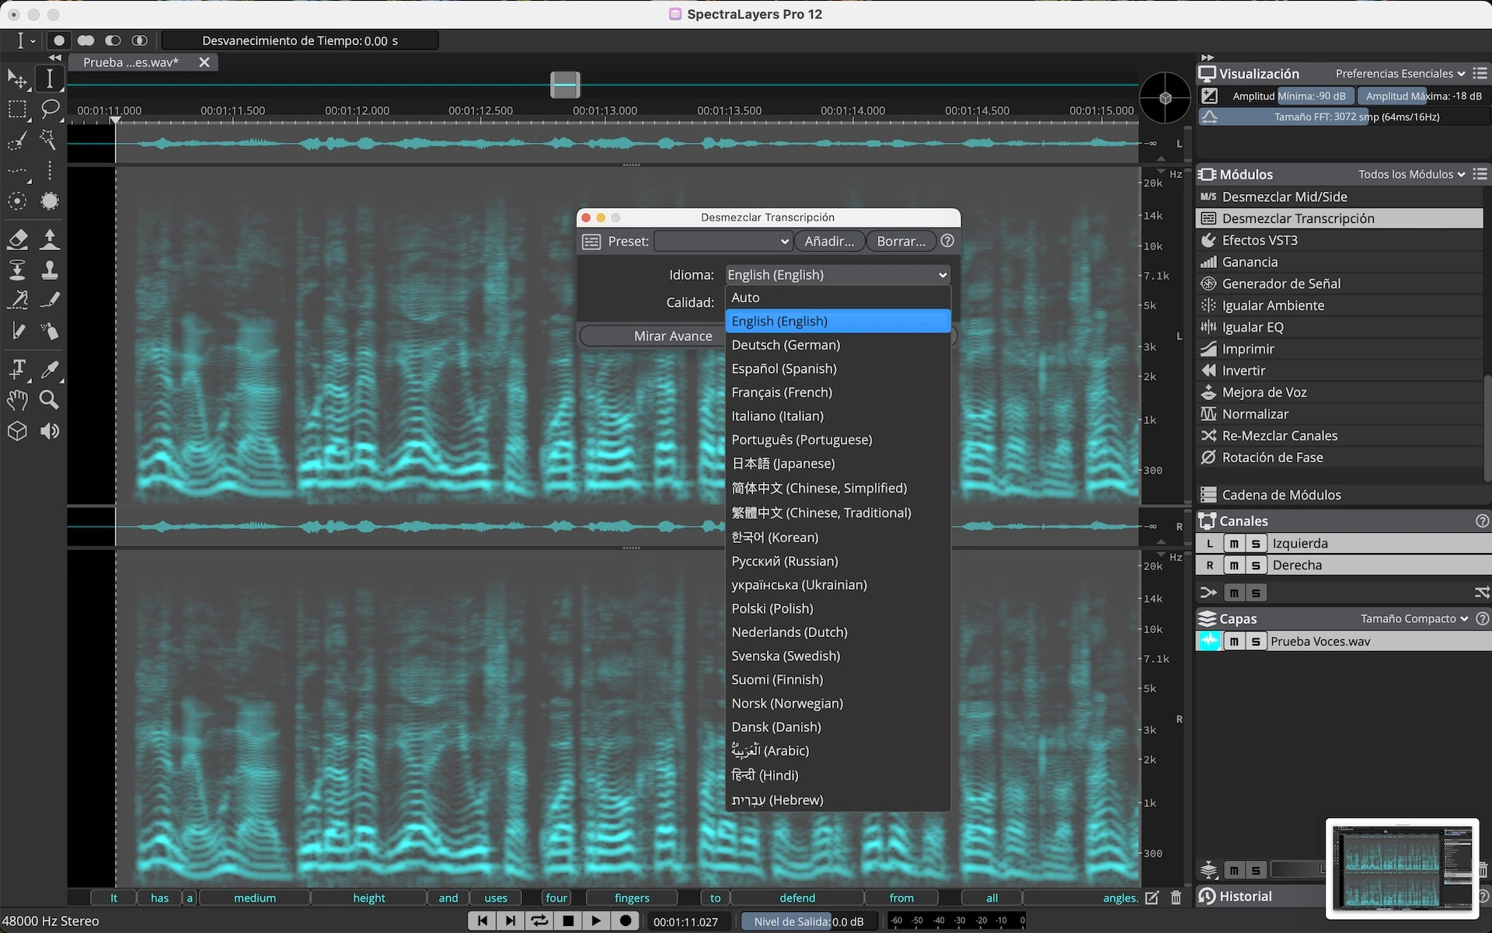
Task: Click the Añadir... preset button
Action: click(x=828, y=242)
